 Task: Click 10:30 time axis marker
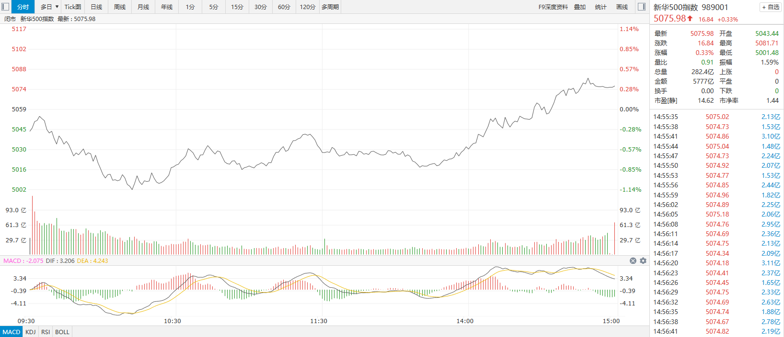[x=173, y=321]
